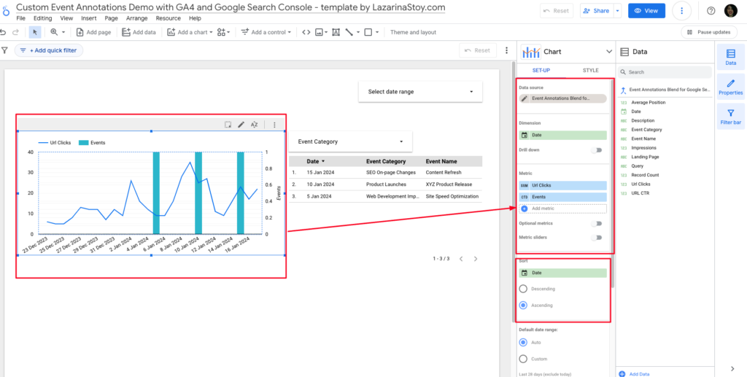747x377 pixels.
Task: Open the File menu
Action: click(x=21, y=18)
